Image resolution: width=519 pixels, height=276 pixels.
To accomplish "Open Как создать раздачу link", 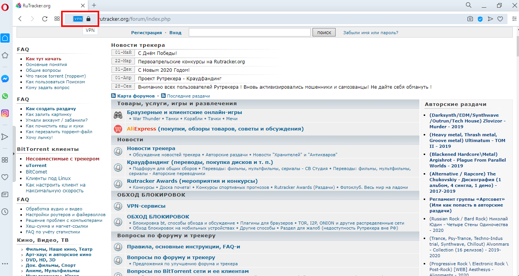I will (51, 109).
